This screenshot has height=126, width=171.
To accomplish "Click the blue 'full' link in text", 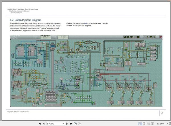I will coord(85,23).
